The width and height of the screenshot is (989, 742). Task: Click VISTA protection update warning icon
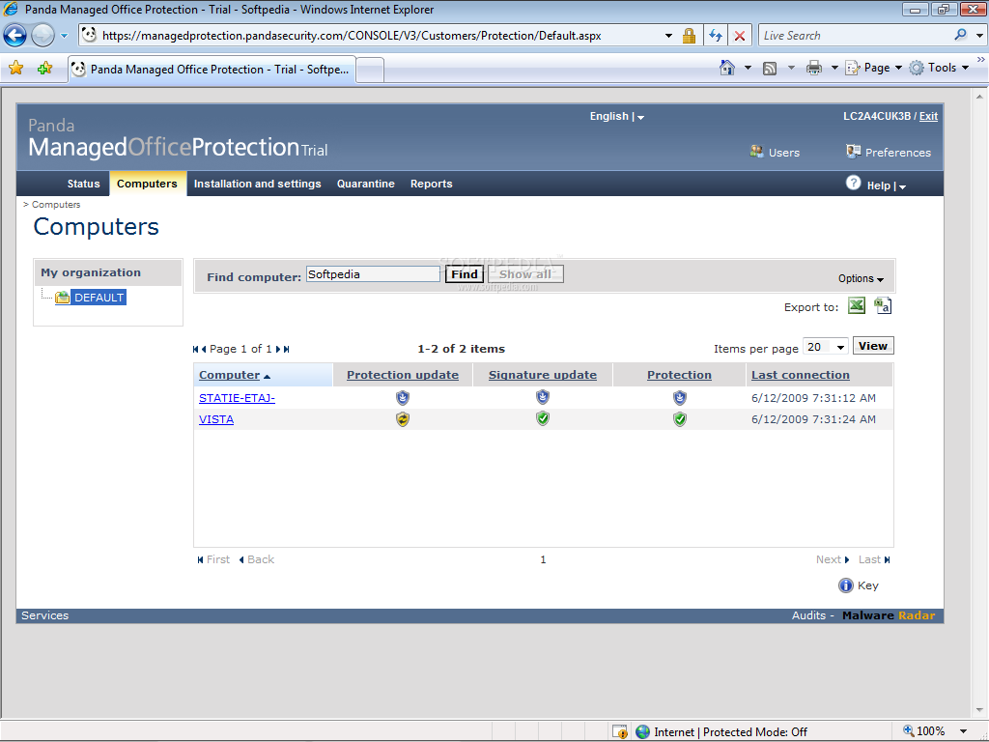pyautogui.click(x=403, y=419)
